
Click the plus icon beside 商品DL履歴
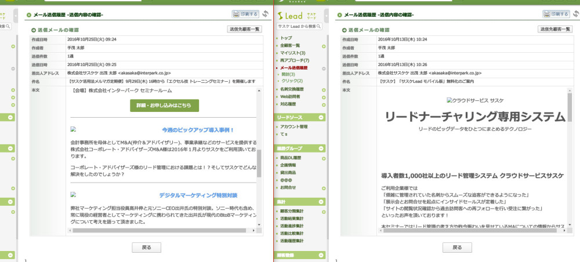(x=323, y=158)
